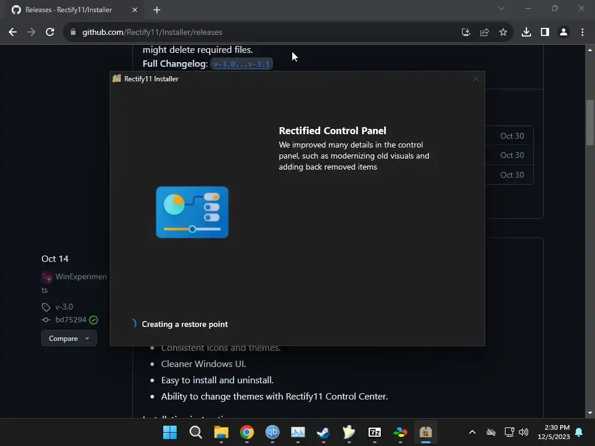Click the Oct 14 release date

[x=55, y=258]
